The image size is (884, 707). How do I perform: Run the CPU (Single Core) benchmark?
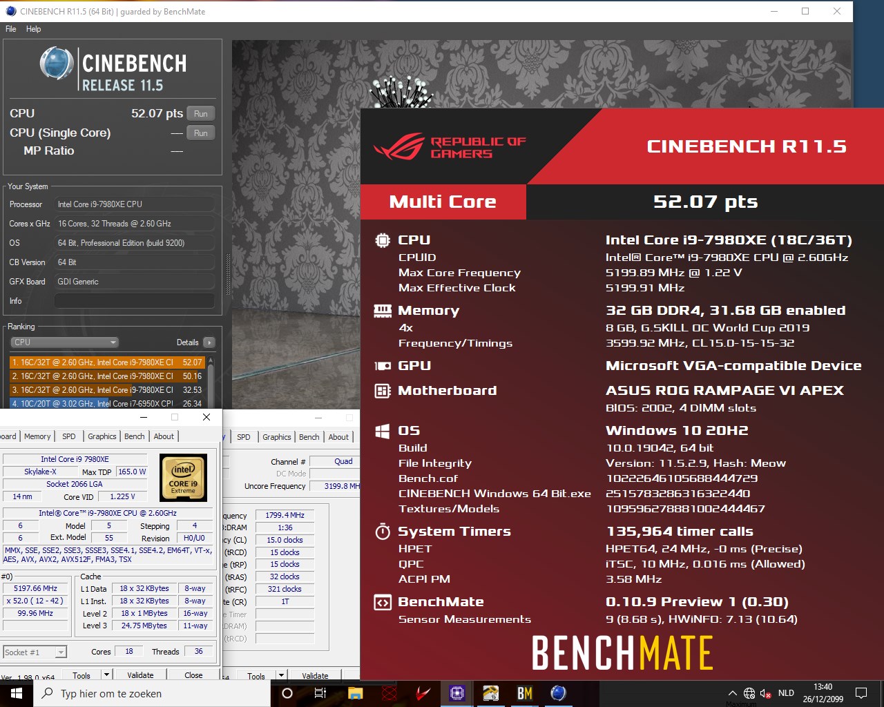[200, 133]
